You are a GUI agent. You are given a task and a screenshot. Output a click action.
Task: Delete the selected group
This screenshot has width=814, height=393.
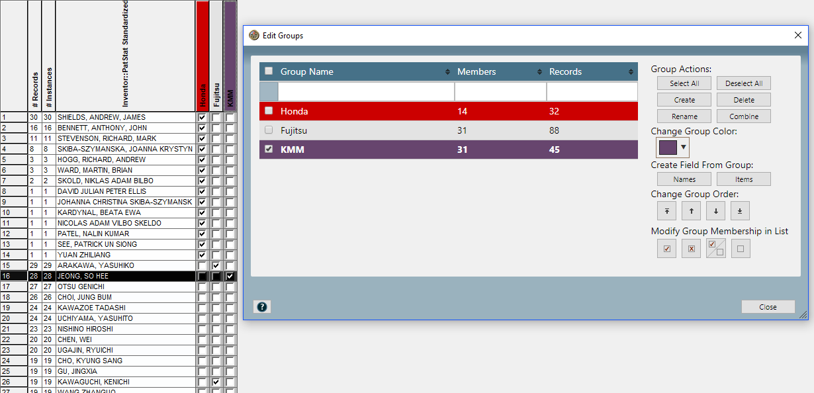coord(744,100)
